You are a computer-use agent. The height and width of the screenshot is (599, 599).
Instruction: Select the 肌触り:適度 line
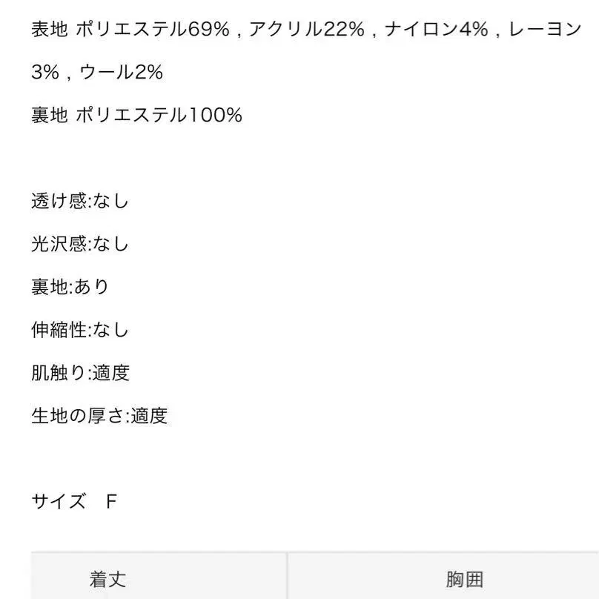[80, 372]
